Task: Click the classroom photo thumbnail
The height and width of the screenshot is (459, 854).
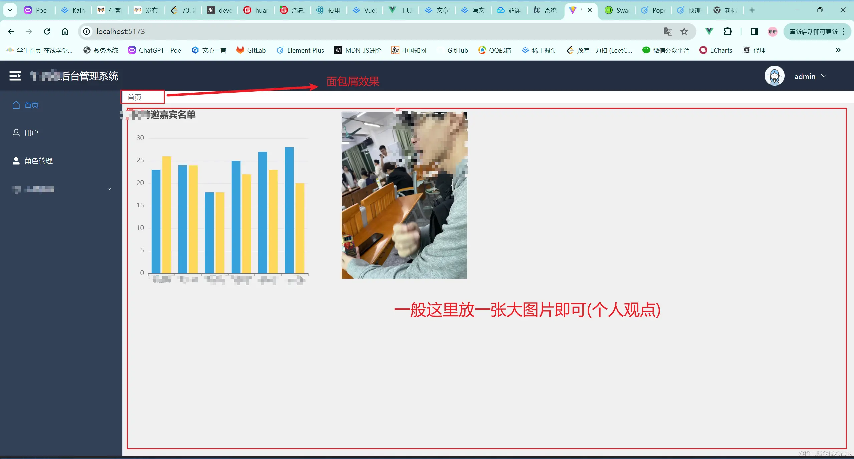Action: (404, 195)
